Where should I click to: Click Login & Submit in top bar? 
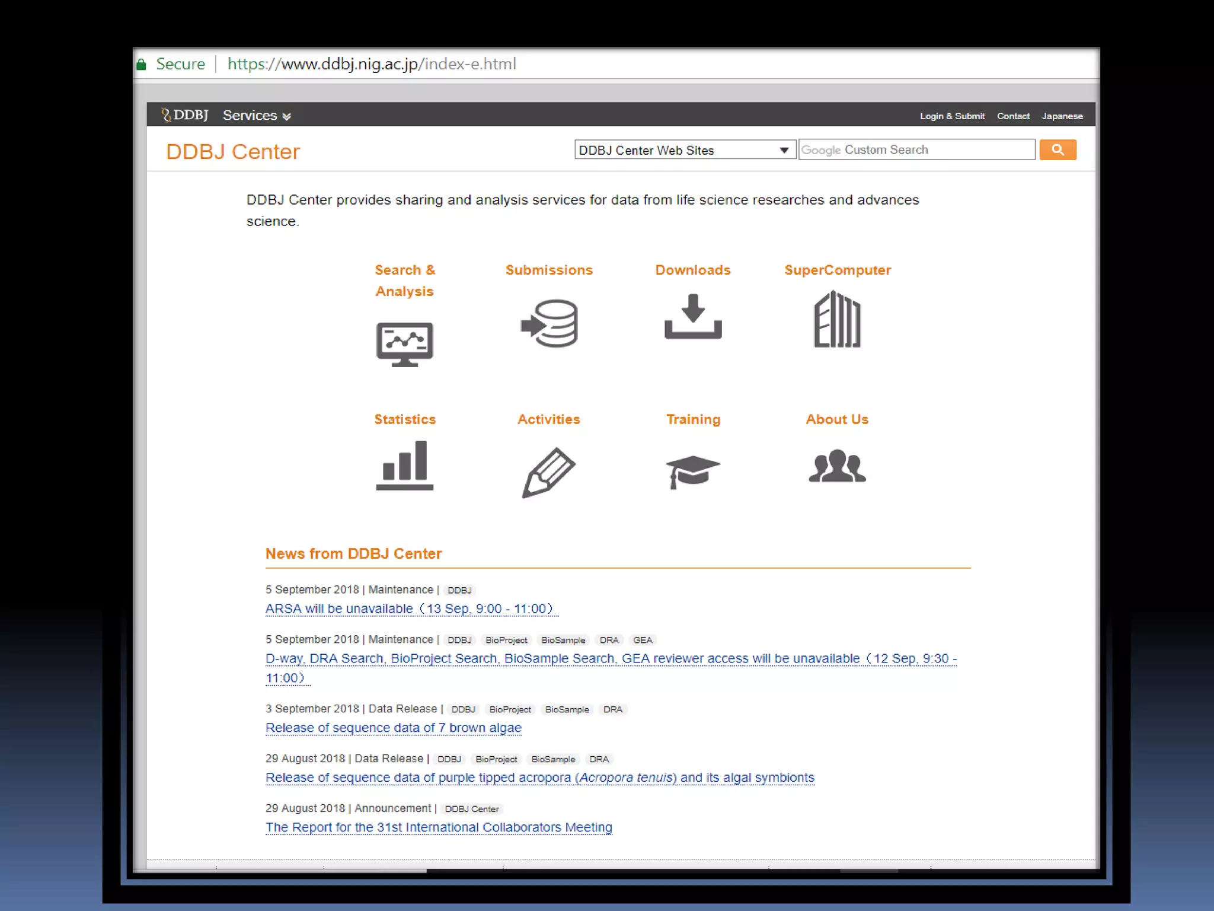(952, 116)
